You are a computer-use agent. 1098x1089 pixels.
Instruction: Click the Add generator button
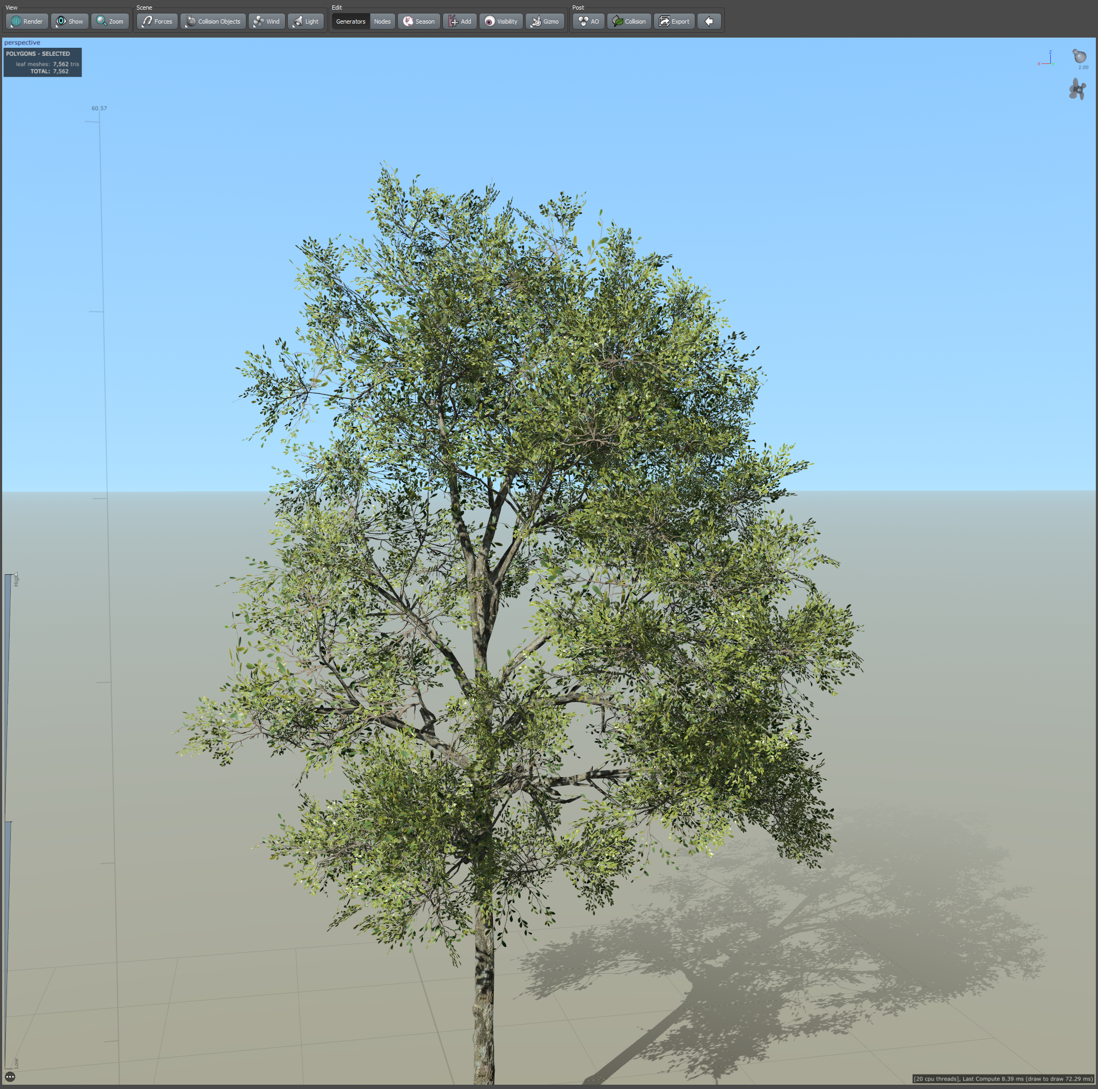click(459, 21)
